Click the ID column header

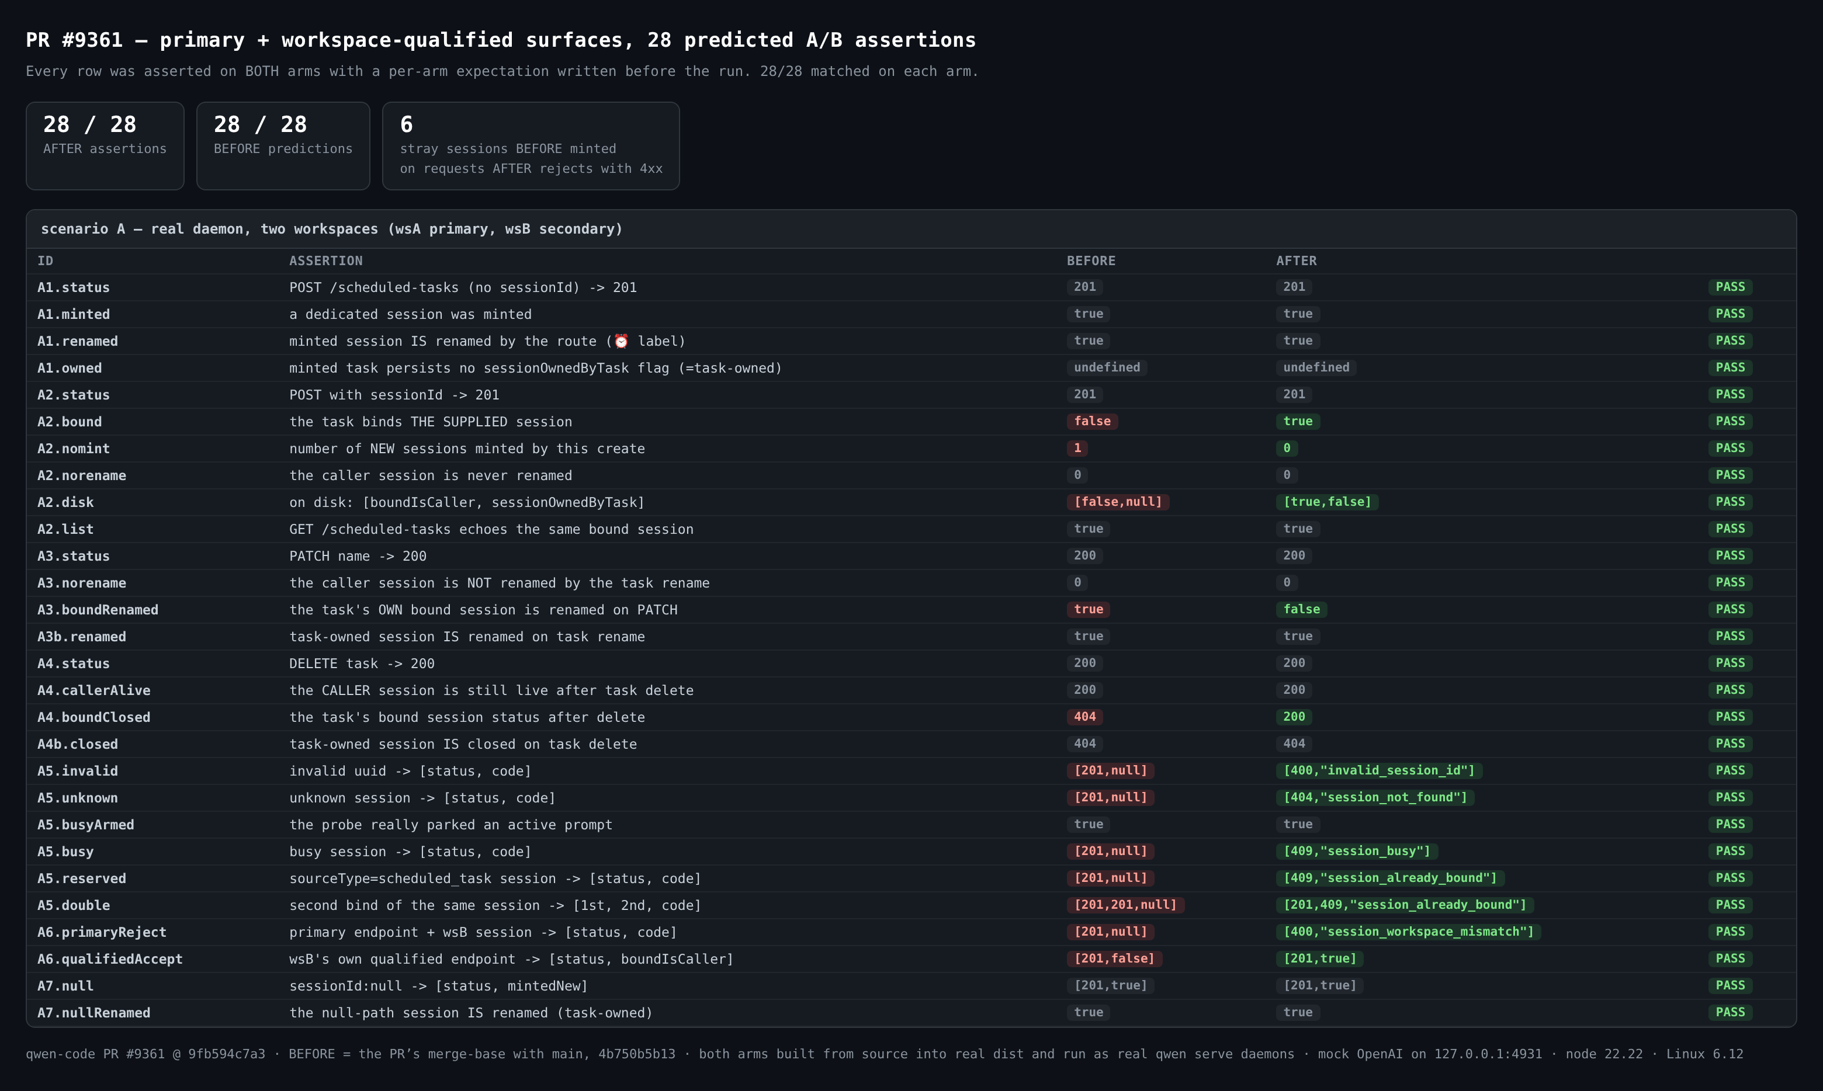click(46, 261)
